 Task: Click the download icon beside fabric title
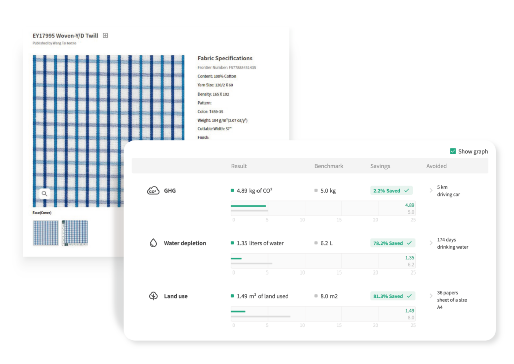tap(105, 35)
